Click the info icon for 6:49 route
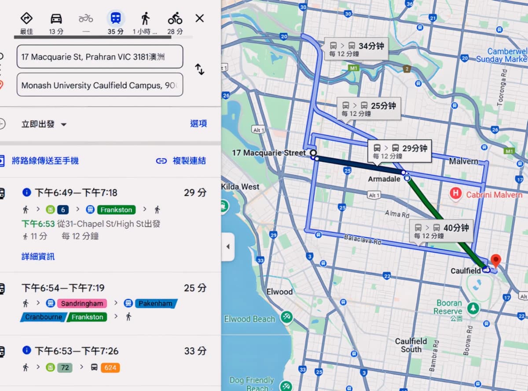Image resolution: width=528 pixels, height=391 pixels. pos(26,192)
